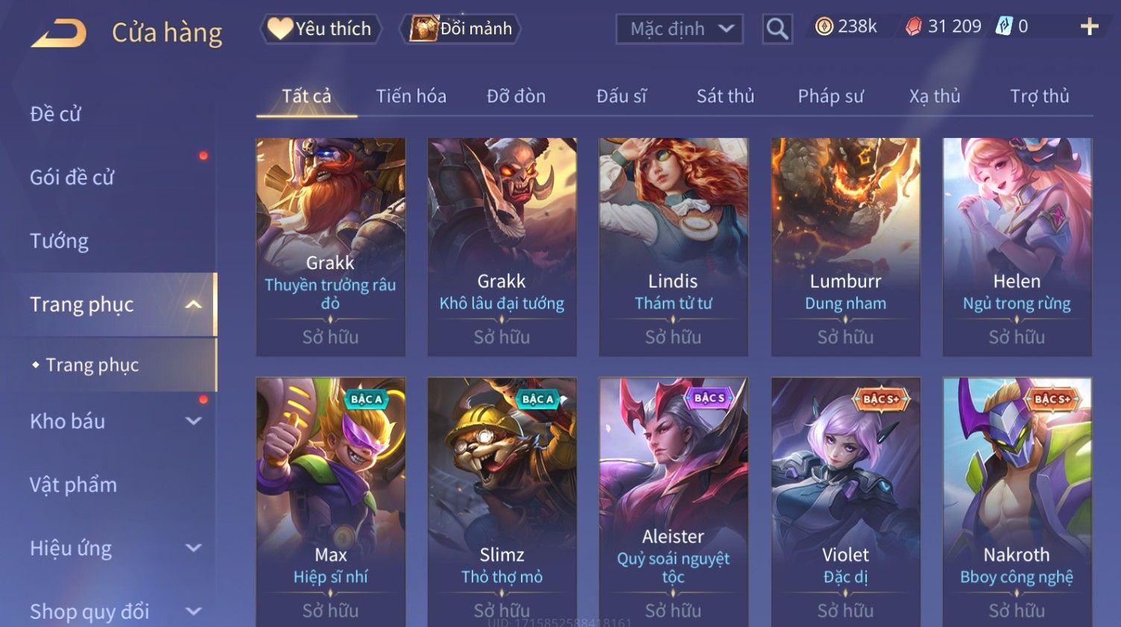
Task: Click the golden back arrow icon
Action: click(58, 33)
